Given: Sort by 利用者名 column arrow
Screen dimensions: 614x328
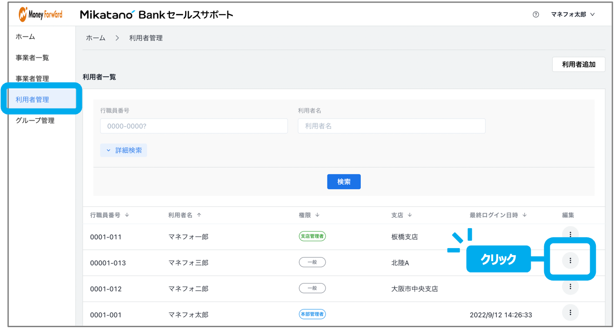Looking at the screenshot, I should 199,215.
